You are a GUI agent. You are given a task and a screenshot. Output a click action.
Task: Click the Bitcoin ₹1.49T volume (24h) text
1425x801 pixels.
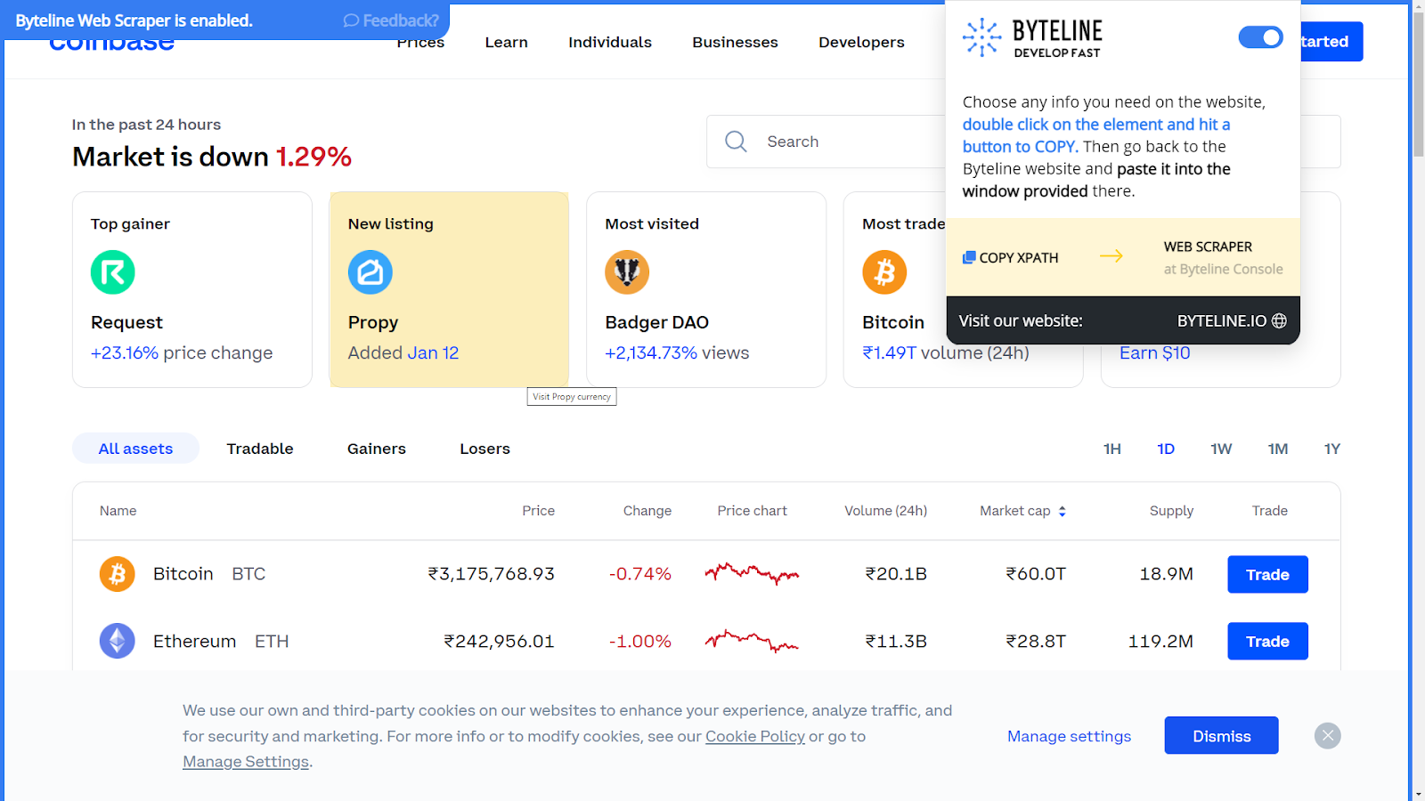[946, 353]
